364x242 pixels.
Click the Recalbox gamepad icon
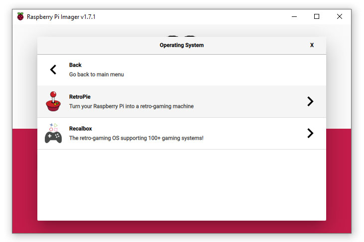coord(53,134)
